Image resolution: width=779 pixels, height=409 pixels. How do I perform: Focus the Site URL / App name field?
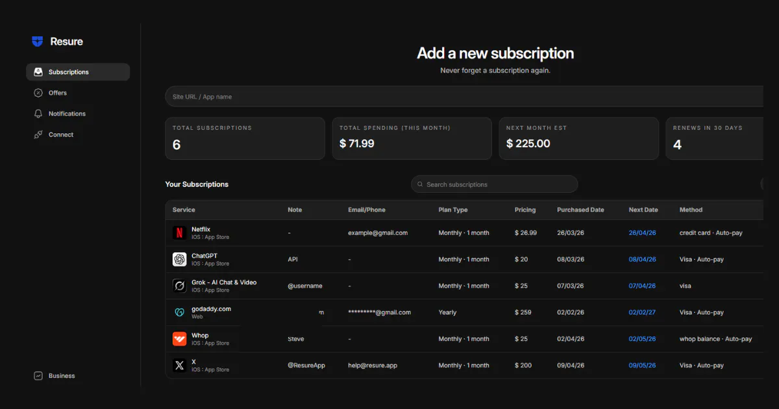[464, 97]
